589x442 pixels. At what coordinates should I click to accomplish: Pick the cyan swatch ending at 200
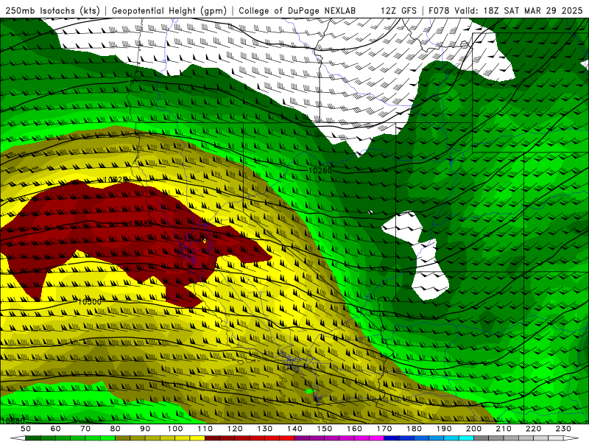pos(466,438)
